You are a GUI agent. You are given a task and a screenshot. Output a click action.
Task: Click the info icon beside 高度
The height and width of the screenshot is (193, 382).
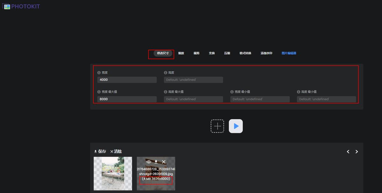pos(166,73)
